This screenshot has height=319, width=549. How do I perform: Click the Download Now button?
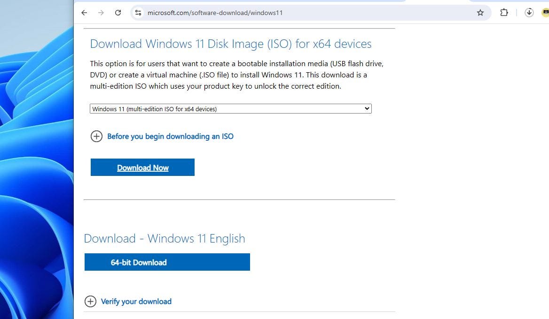click(x=142, y=167)
